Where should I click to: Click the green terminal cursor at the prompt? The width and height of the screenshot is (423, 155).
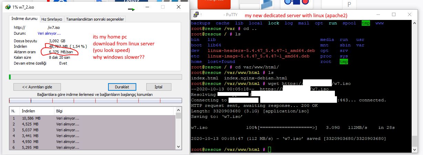point(269,150)
